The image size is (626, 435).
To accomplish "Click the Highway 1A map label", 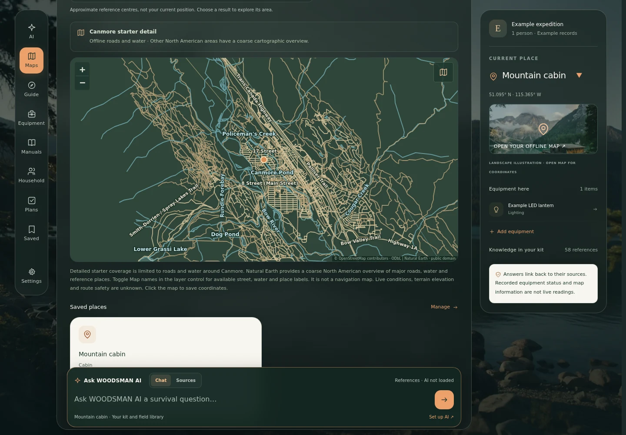I will point(403,244).
